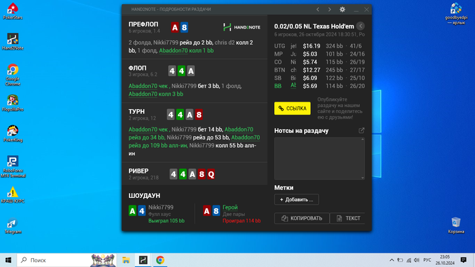Click the yellow ССЫЛКА button
475x267 pixels.
292,108
